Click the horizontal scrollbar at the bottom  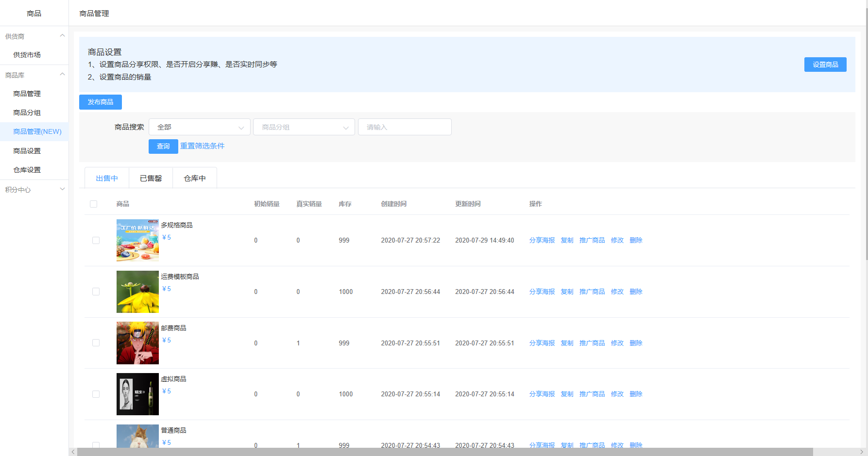click(445, 452)
